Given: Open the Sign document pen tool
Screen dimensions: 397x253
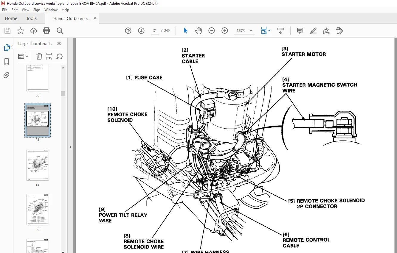Looking at the screenshot, I should pyautogui.click(x=326, y=31).
